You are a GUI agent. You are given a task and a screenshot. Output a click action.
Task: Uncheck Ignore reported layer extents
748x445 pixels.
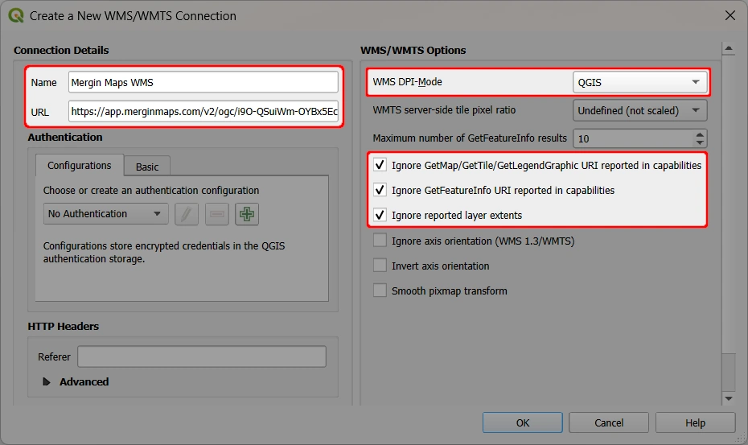(x=380, y=215)
